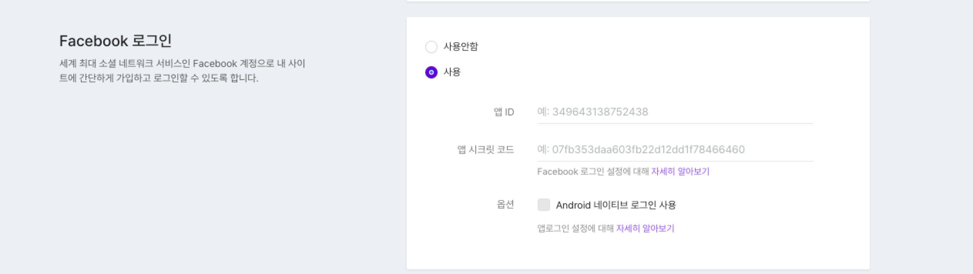Click the Android 네이티브 로그인 사용 label
973x274 pixels.
616,205
